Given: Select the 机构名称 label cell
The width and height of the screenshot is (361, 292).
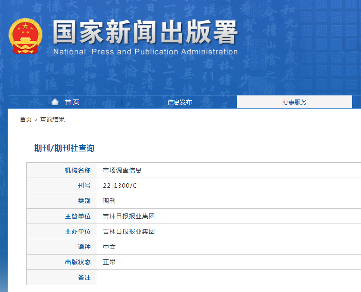Looking at the screenshot, I should click(x=62, y=170).
